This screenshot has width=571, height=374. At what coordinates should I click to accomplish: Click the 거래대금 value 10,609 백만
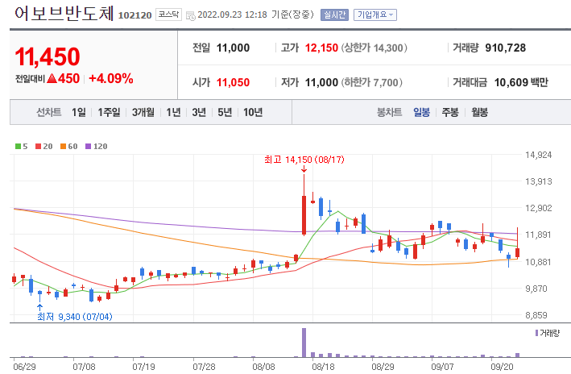click(x=521, y=82)
